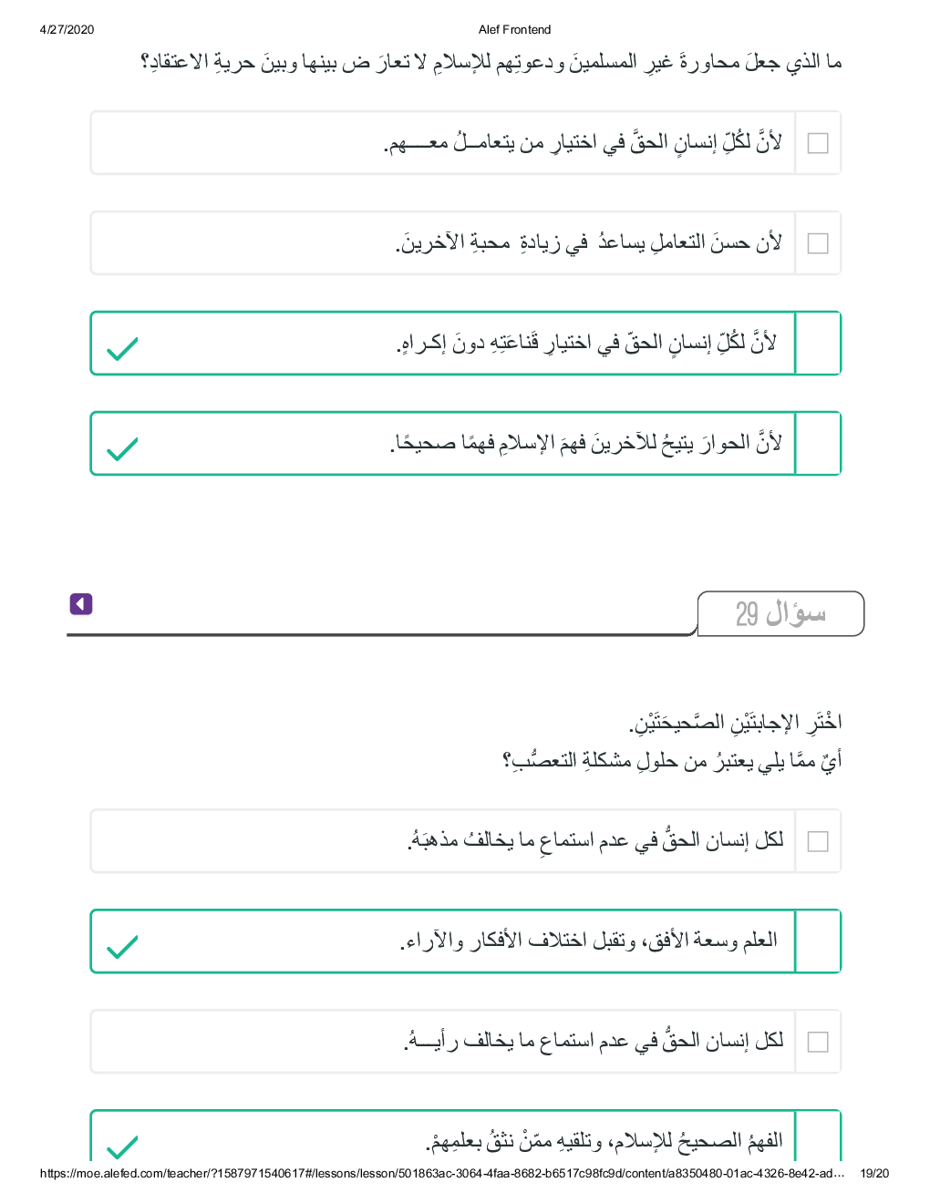Click the question text about "مشكلة التعصب"
This screenshot has width=930, height=1203.
tap(672, 759)
